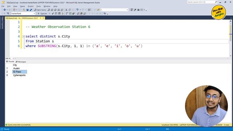The width and height of the screenshot is (233, 131).
Task: Close the SQLQuery3.sql tab
Action: [x=43, y=18]
